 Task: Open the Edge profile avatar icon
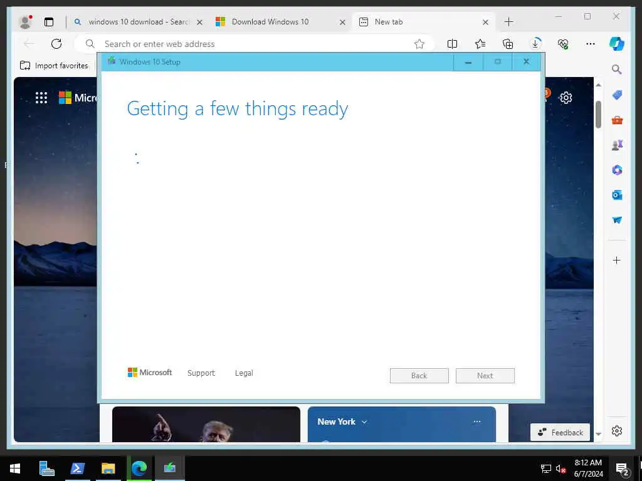[x=25, y=22]
